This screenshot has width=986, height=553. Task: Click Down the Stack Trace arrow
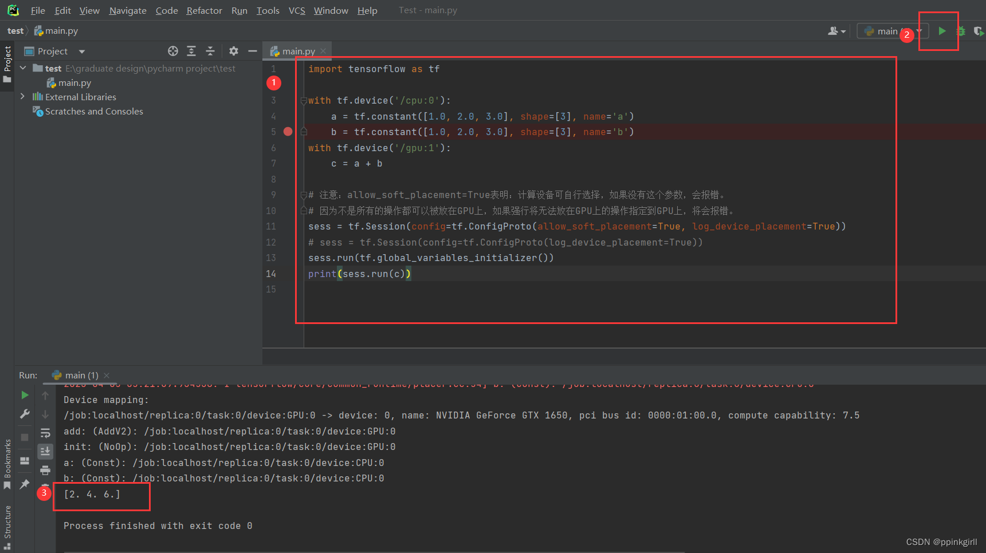pyautogui.click(x=45, y=414)
